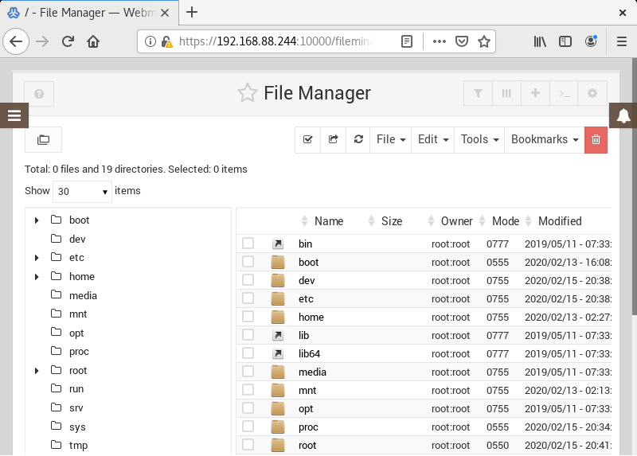The width and height of the screenshot is (637, 456).
Task: Click the share/goto arrow icon button
Action: pyautogui.click(x=333, y=140)
